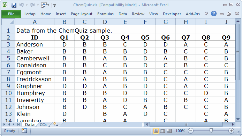Click next sheet tab navigation arrow
This screenshot has height=136, width=242.
point(14,125)
